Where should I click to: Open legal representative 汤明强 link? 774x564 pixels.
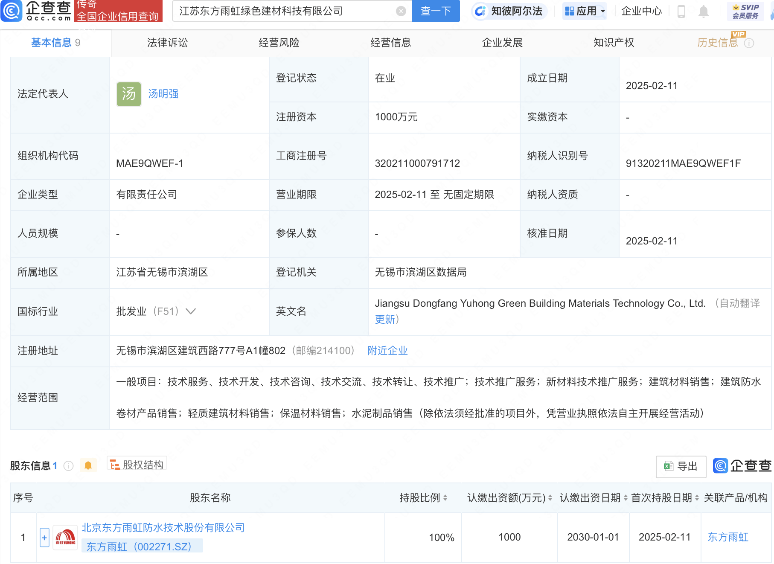point(163,94)
